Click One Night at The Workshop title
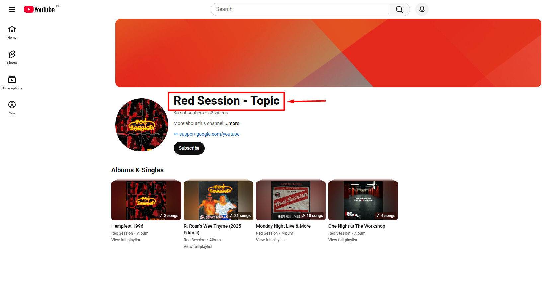The width and height of the screenshot is (553, 301). (x=357, y=226)
